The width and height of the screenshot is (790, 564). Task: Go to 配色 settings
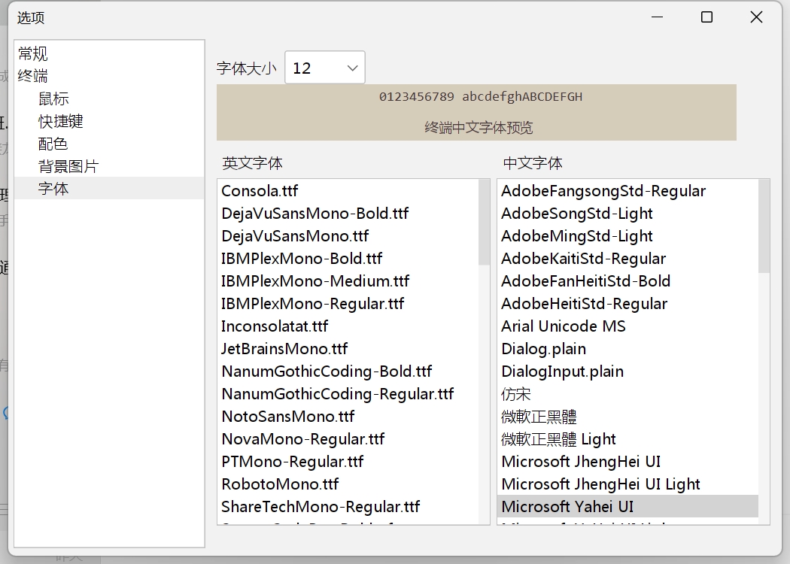[x=53, y=144]
